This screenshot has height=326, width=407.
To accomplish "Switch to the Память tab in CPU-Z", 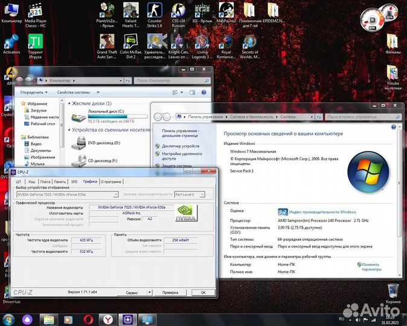I will click(60, 182).
